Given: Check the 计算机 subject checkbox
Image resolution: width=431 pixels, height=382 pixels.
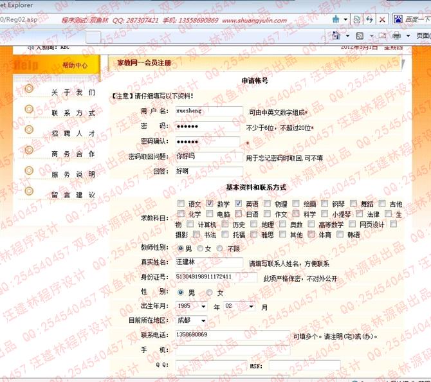Looking at the screenshot, I should click(x=190, y=224).
